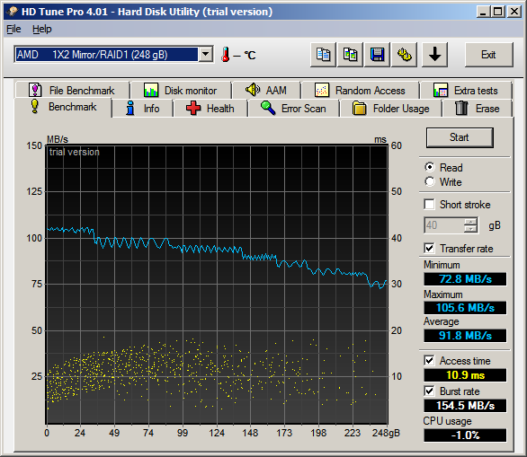Open the Health tab with red cross
Viewport: 527px width, 457px height.
[x=210, y=109]
